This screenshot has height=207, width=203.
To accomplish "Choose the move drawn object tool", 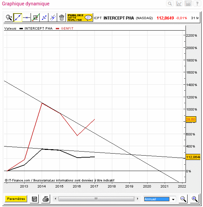I will click(x=44, y=17).
